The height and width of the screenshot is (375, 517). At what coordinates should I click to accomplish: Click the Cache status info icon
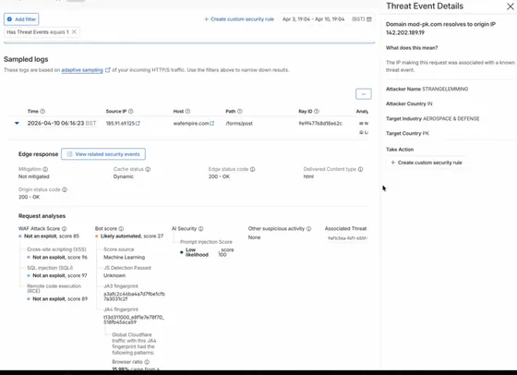click(x=148, y=169)
